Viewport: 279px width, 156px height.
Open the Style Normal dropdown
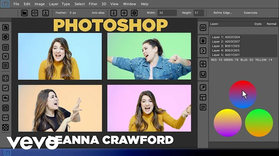coord(271,24)
